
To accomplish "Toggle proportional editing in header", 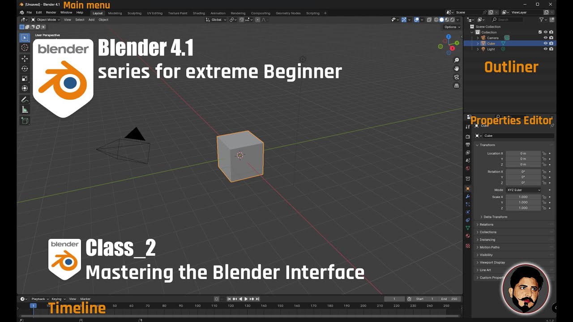I will [x=257, y=20].
